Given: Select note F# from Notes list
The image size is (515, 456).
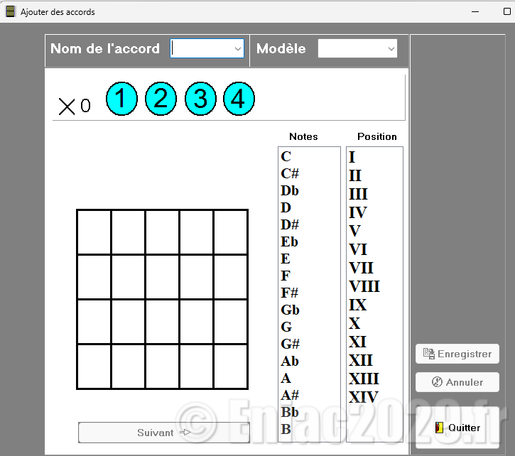Looking at the screenshot, I should coord(290,293).
